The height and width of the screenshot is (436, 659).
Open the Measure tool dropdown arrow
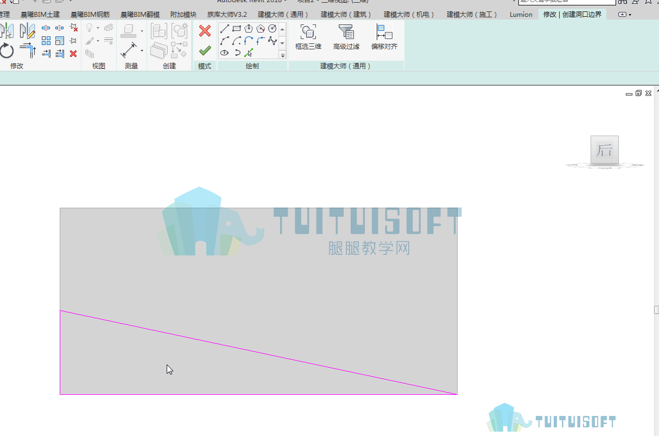pos(142,31)
